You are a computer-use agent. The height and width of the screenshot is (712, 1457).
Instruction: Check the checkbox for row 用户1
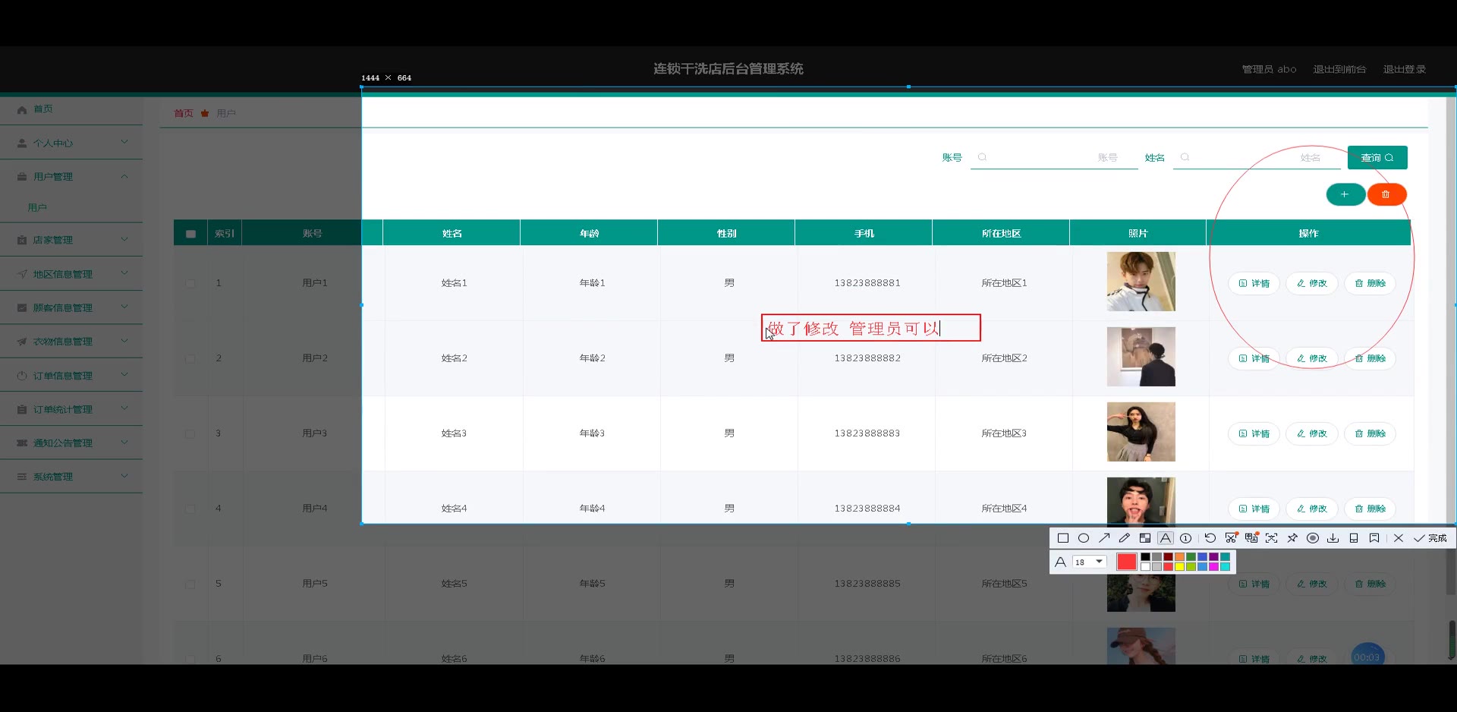click(190, 283)
